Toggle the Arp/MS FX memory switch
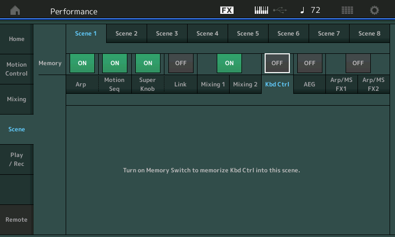This screenshot has height=237, width=395. pyautogui.click(x=358, y=63)
